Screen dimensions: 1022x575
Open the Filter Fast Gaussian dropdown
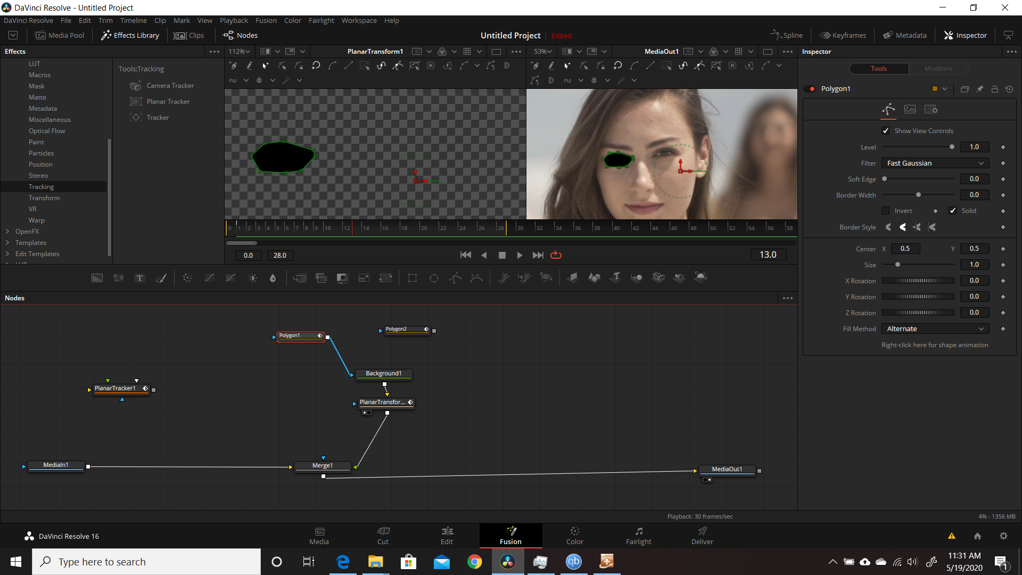pos(935,163)
